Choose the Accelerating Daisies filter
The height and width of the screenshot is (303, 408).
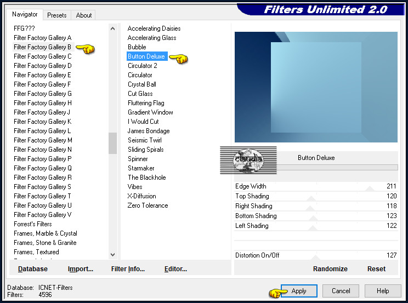tap(154, 28)
